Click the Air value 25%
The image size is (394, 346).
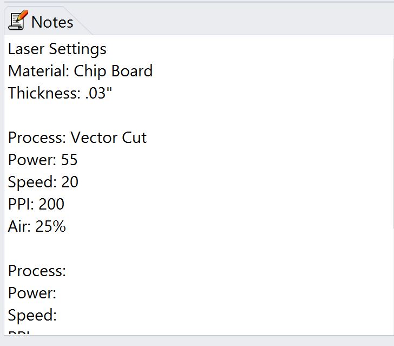[50, 226]
